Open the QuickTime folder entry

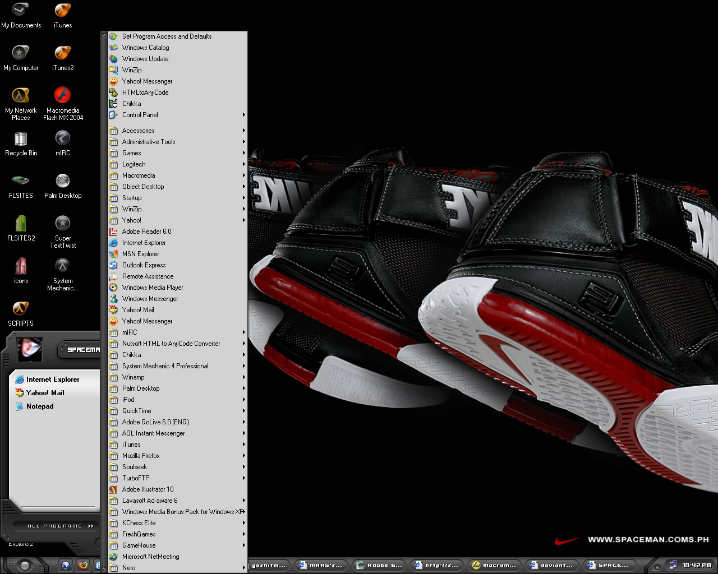177,411
